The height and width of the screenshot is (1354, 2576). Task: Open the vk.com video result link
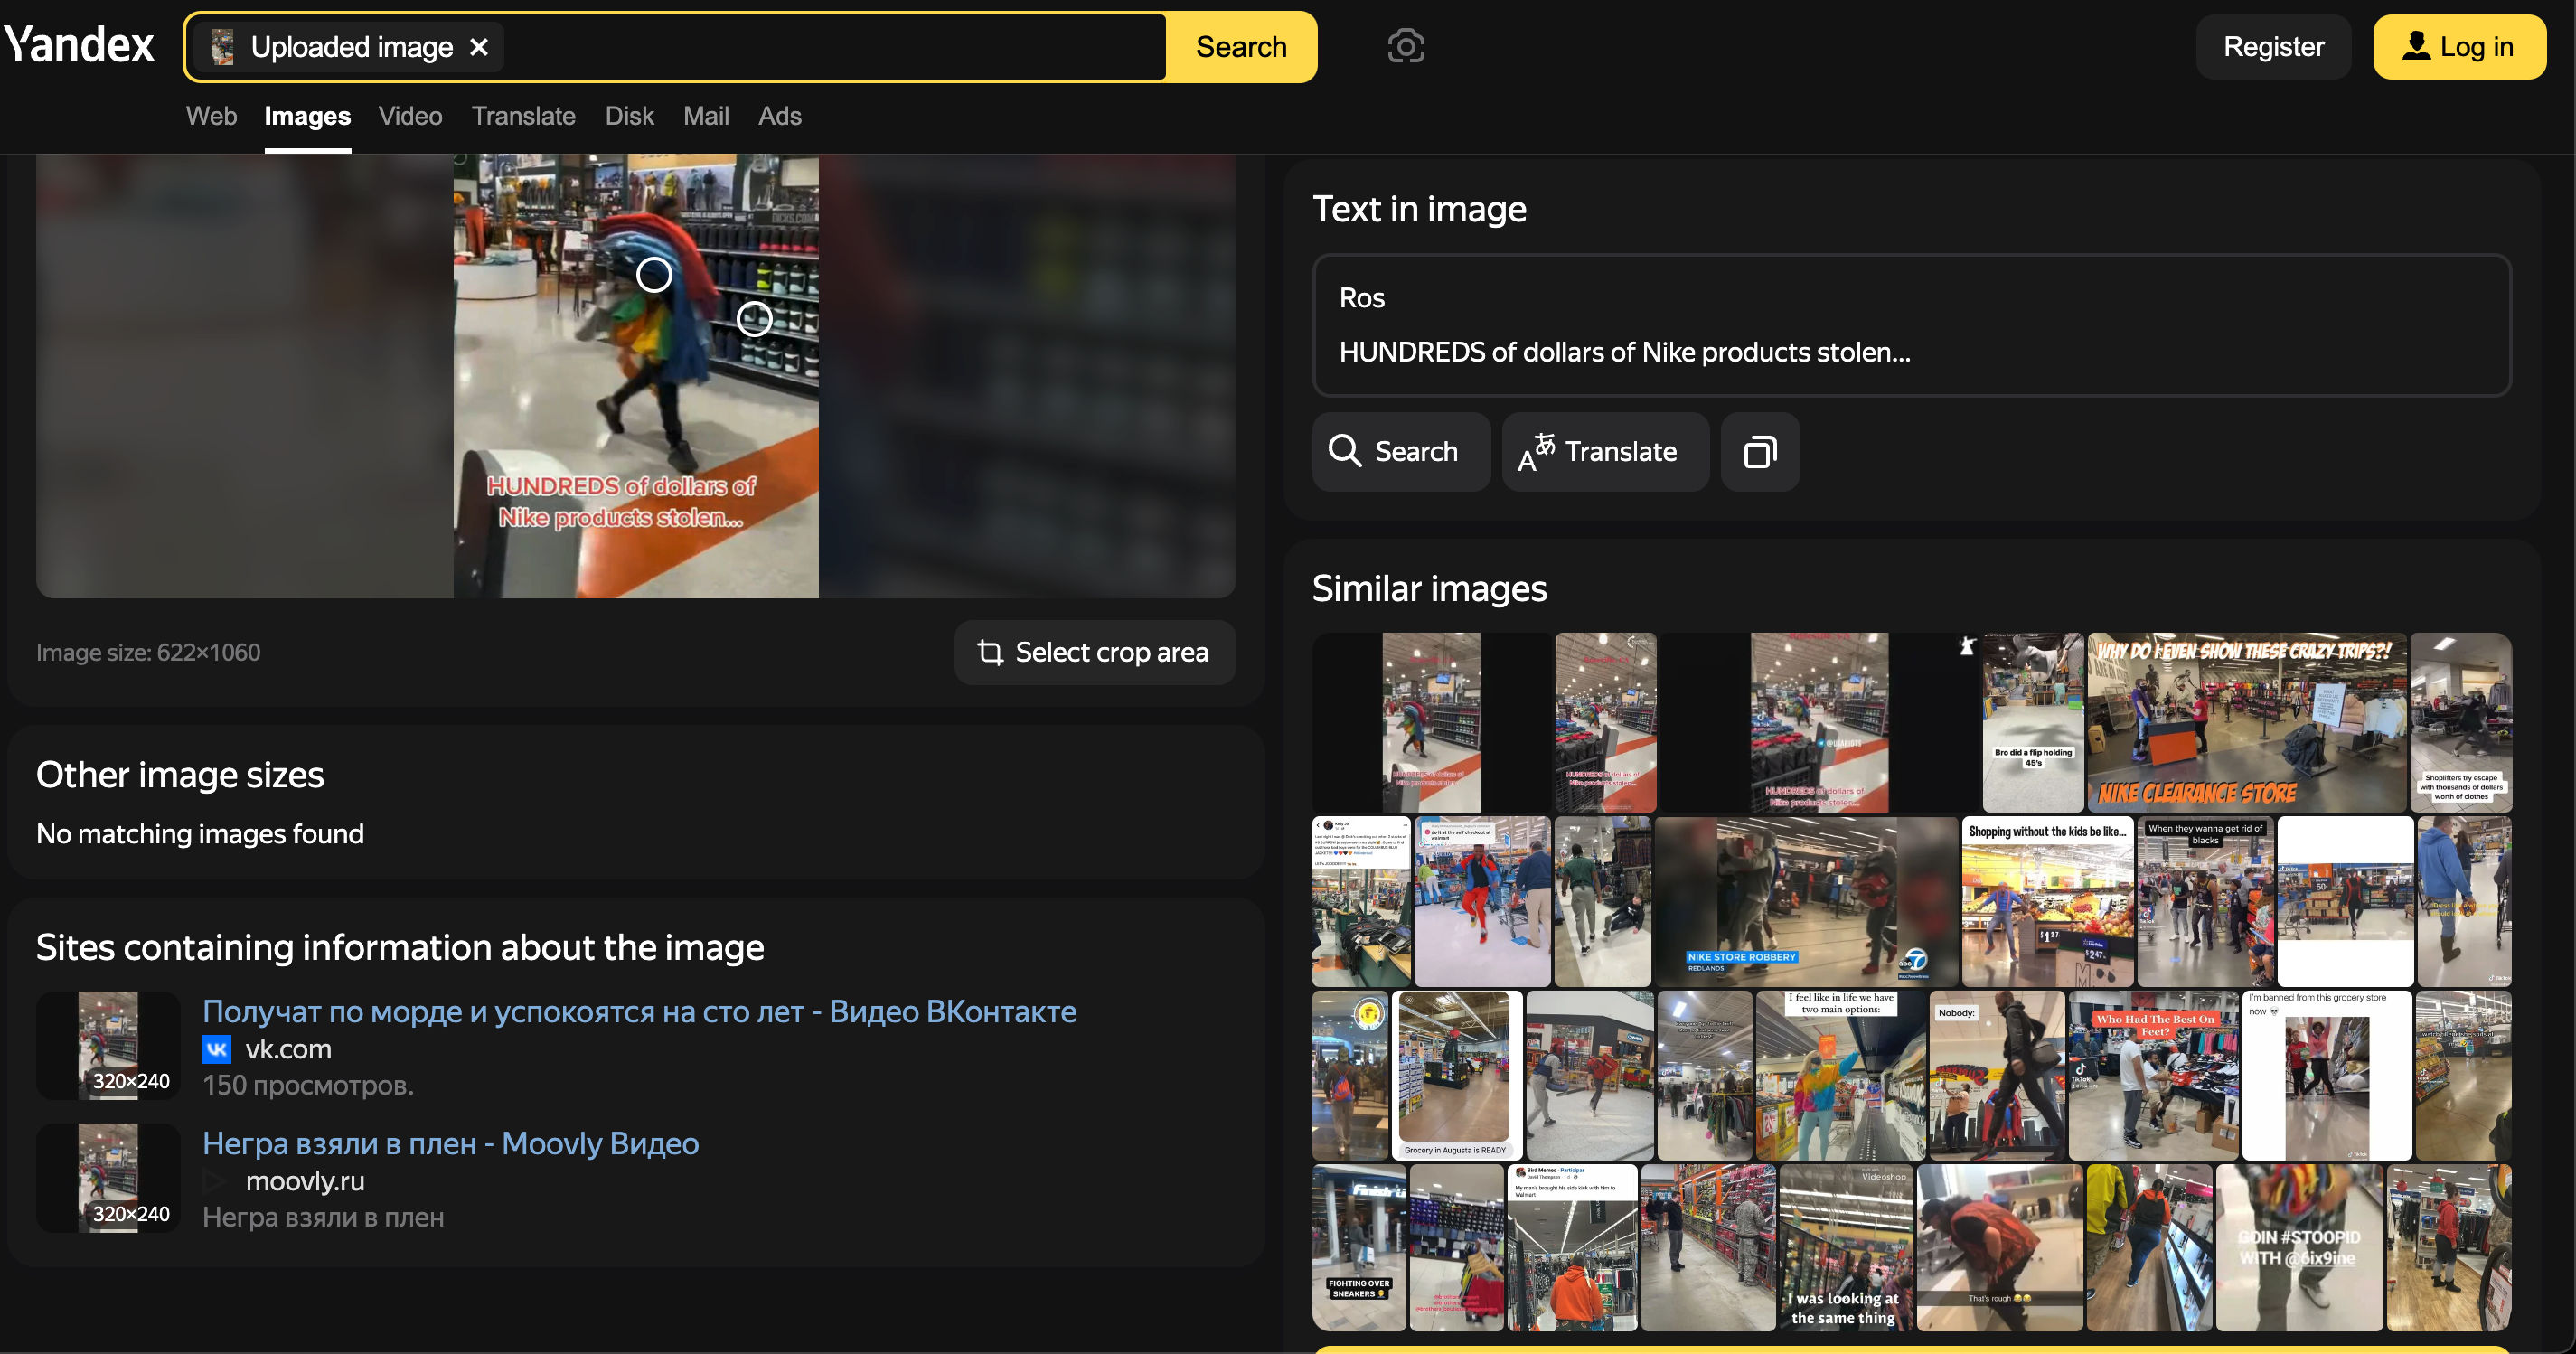pos(639,1011)
